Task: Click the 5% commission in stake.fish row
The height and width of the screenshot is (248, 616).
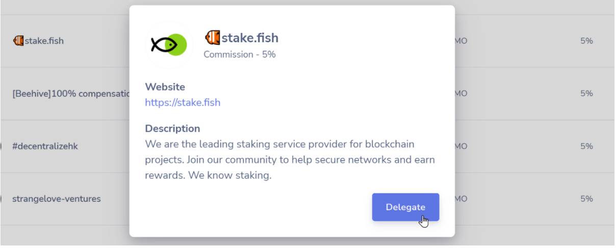Action: click(x=586, y=41)
